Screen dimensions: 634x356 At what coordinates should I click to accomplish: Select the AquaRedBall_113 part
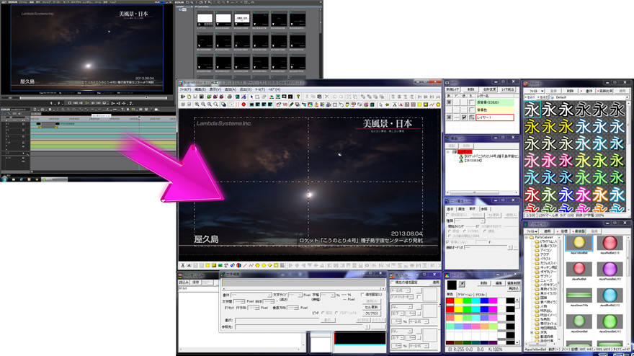tap(610, 243)
